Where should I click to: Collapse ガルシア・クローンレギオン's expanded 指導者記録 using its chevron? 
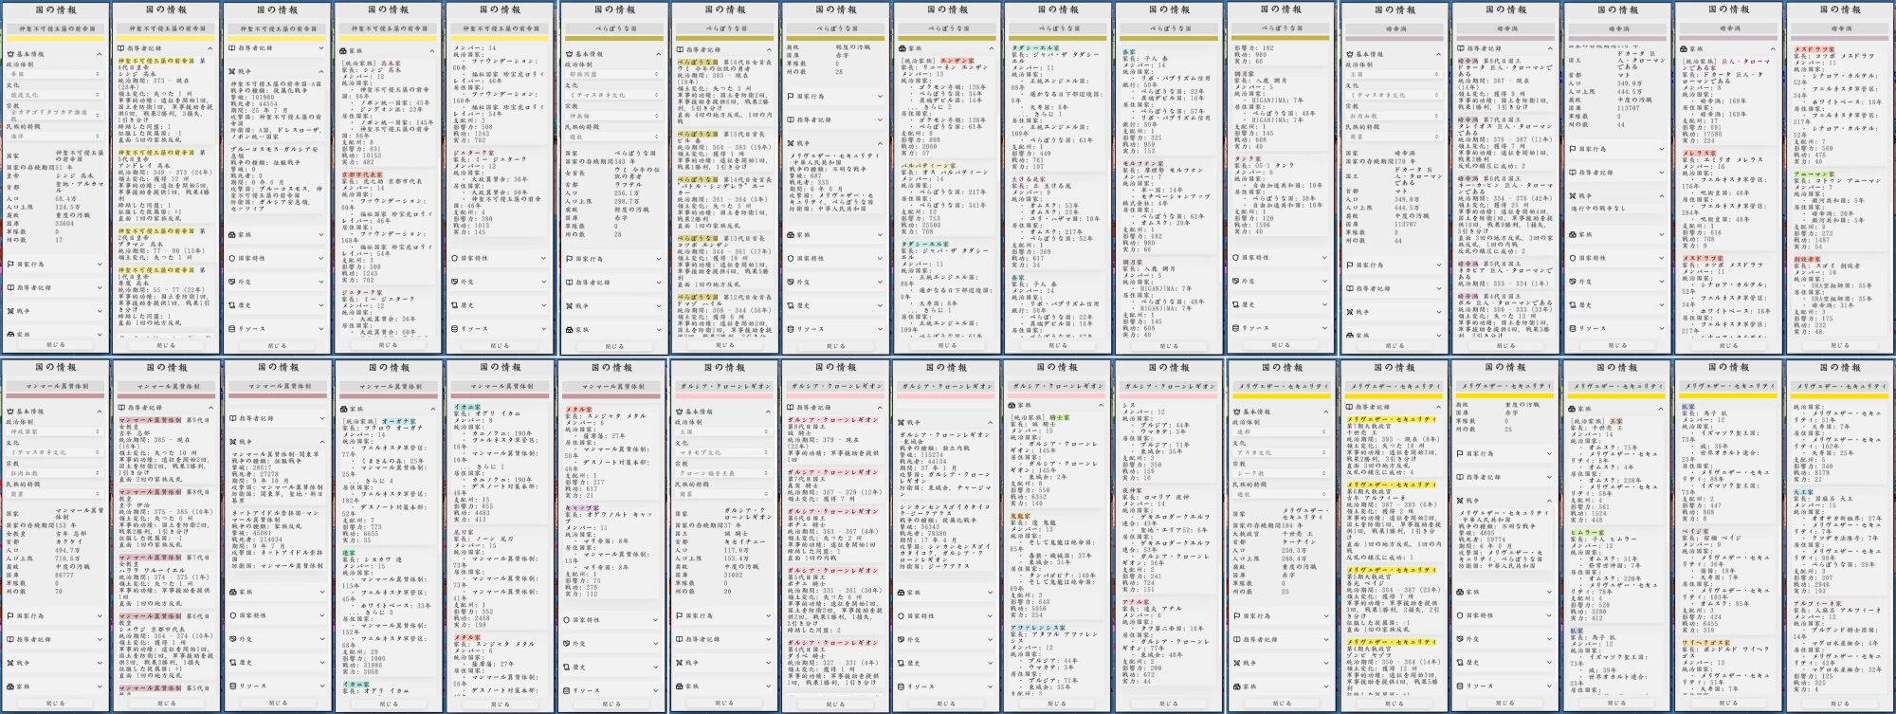(x=880, y=407)
